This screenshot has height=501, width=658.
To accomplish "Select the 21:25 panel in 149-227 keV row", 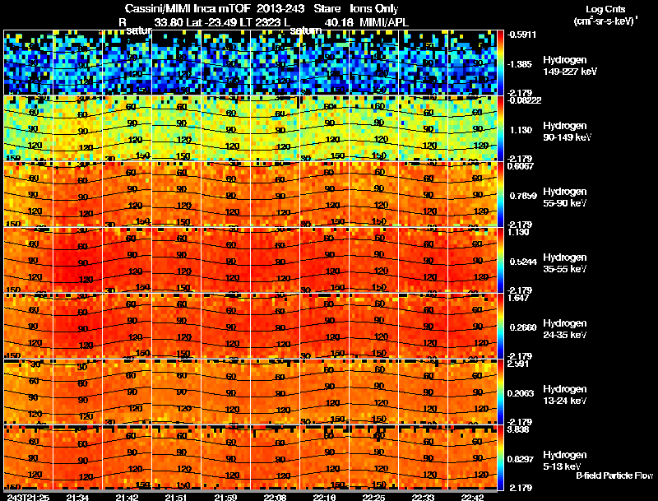I will coord(28,63).
